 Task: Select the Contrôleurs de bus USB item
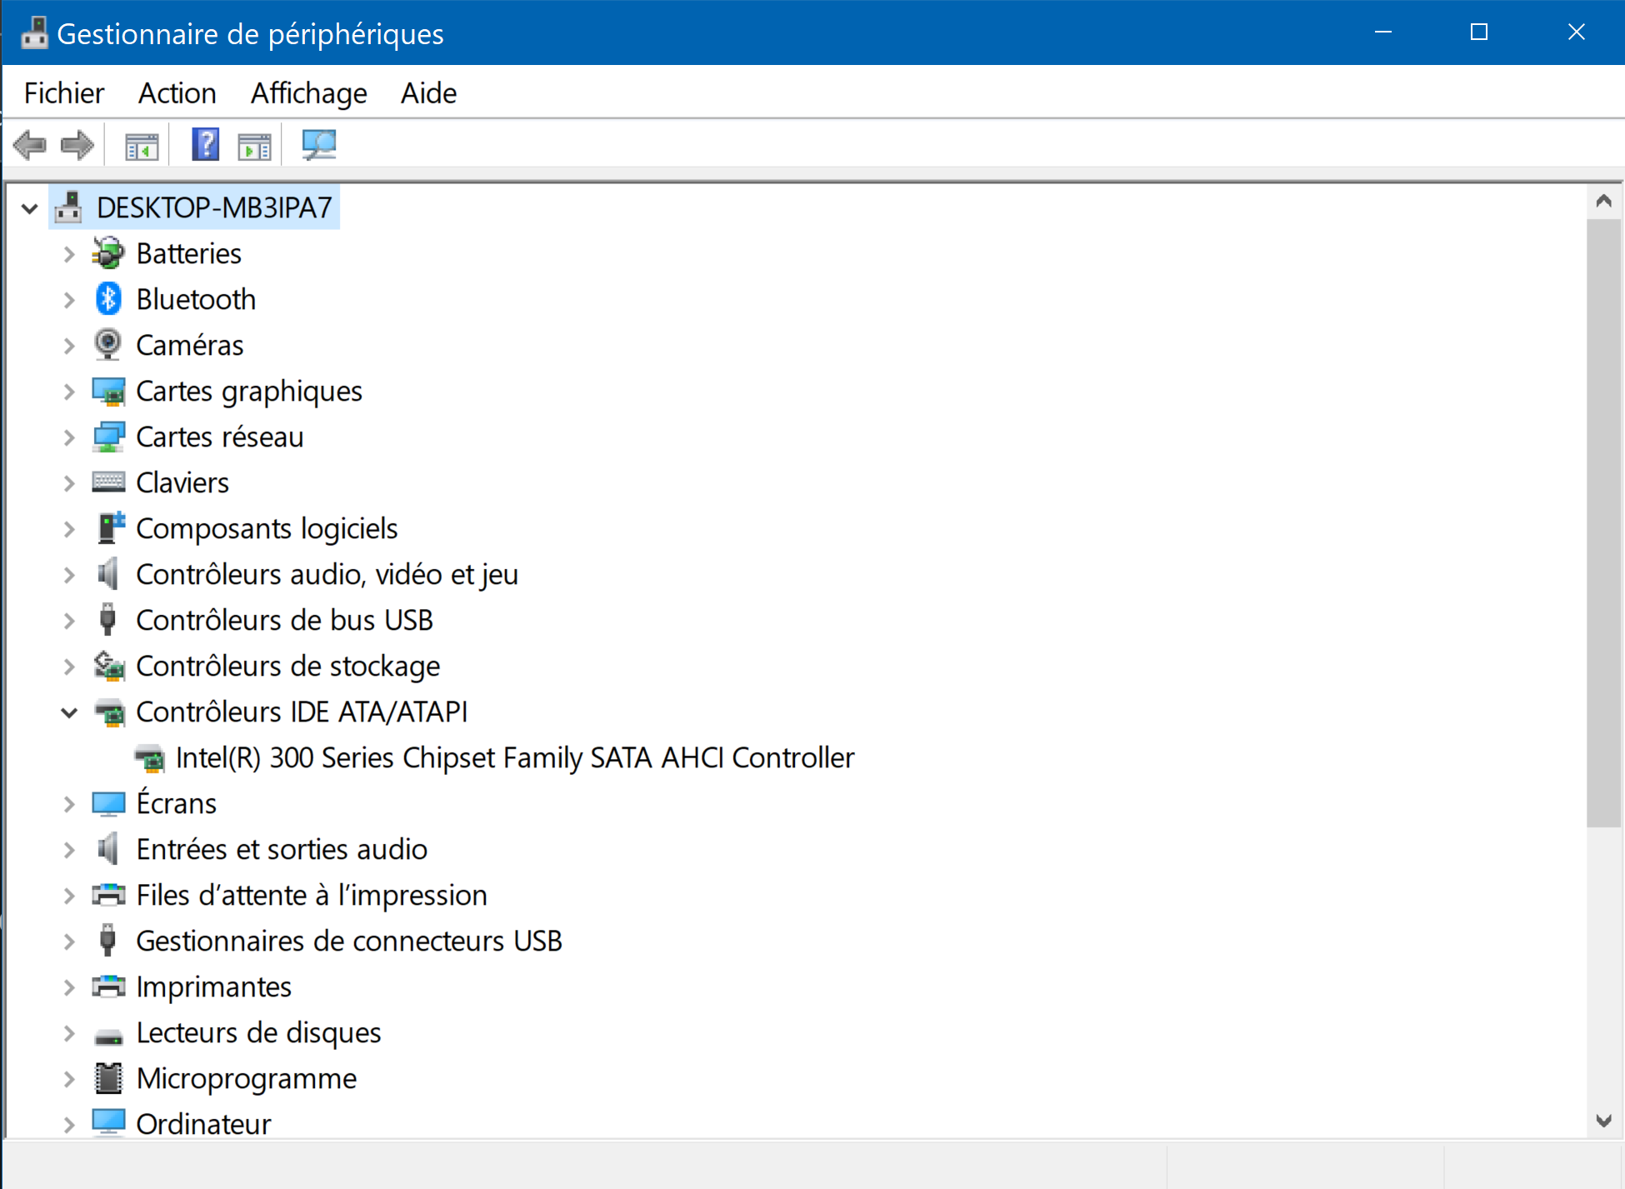(284, 621)
